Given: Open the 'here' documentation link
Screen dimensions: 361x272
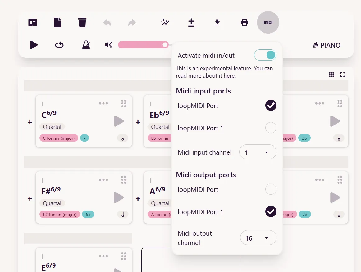Looking at the screenshot, I should click(229, 76).
